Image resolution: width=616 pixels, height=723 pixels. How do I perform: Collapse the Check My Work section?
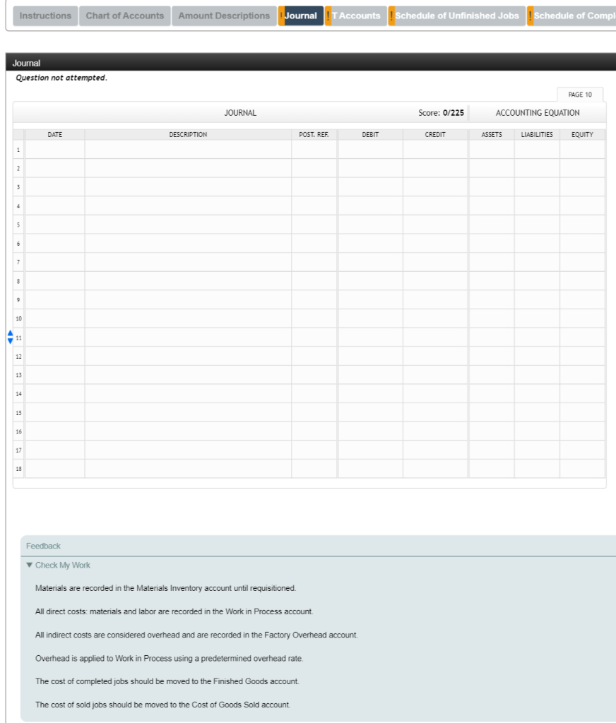click(x=30, y=566)
